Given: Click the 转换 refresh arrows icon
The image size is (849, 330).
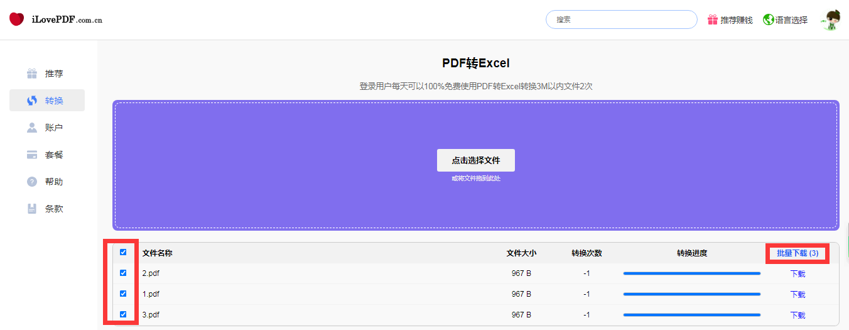Looking at the screenshot, I should point(32,101).
